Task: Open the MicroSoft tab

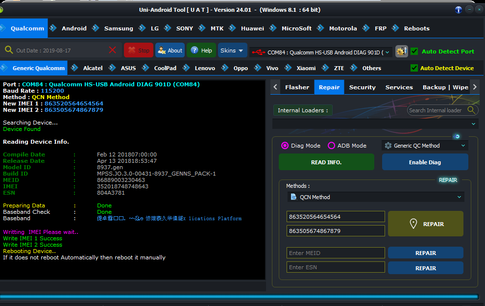Action: (x=296, y=28)
